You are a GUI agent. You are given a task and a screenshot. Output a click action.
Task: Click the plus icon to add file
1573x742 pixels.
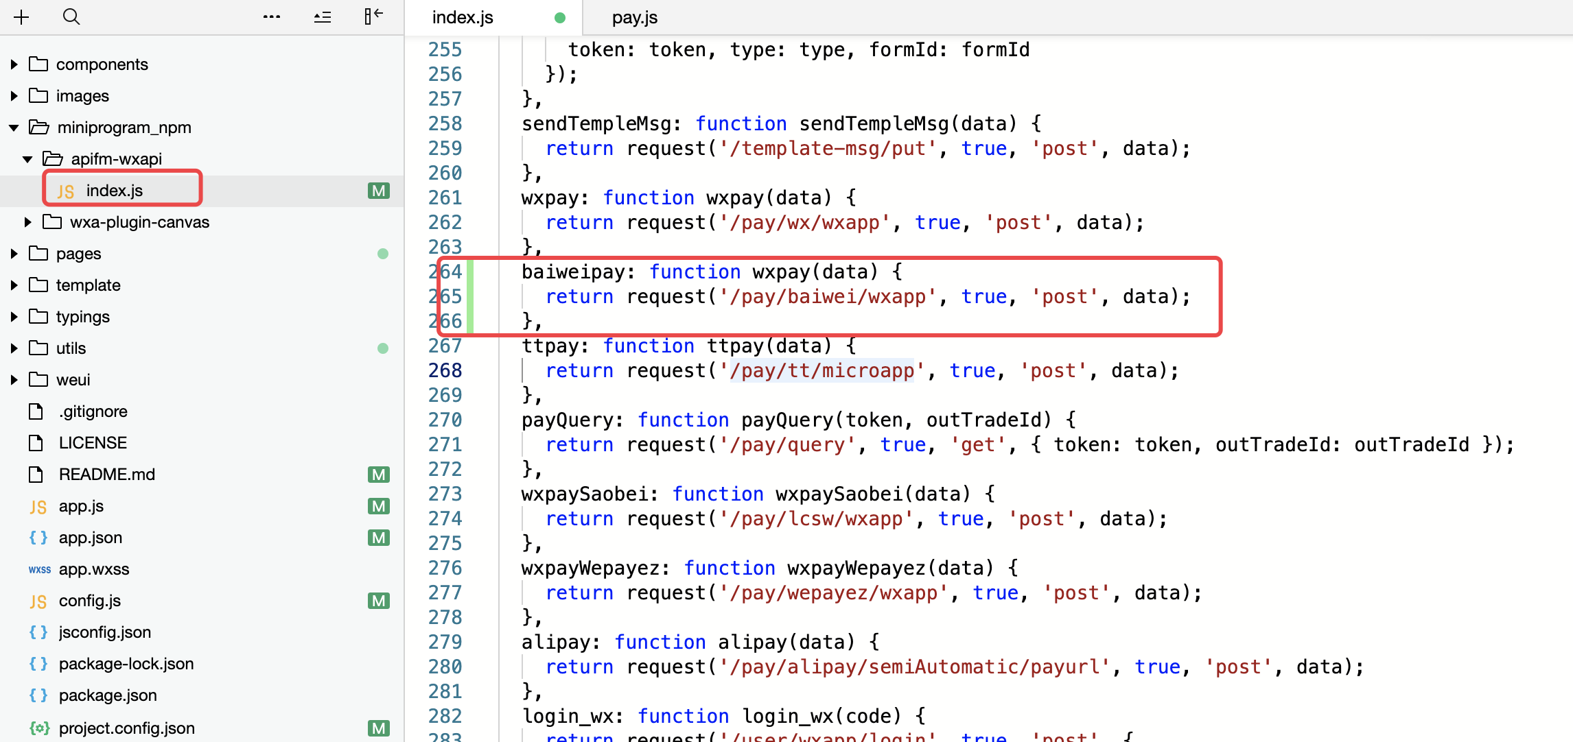21,17
